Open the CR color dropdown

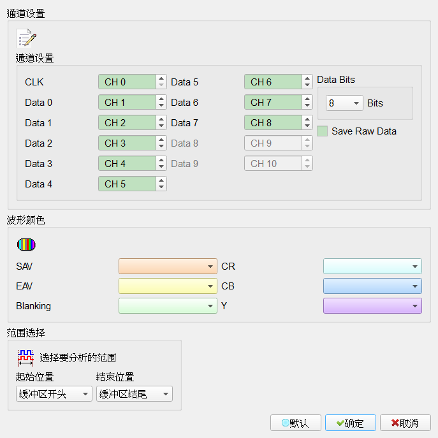click(372, 266)
